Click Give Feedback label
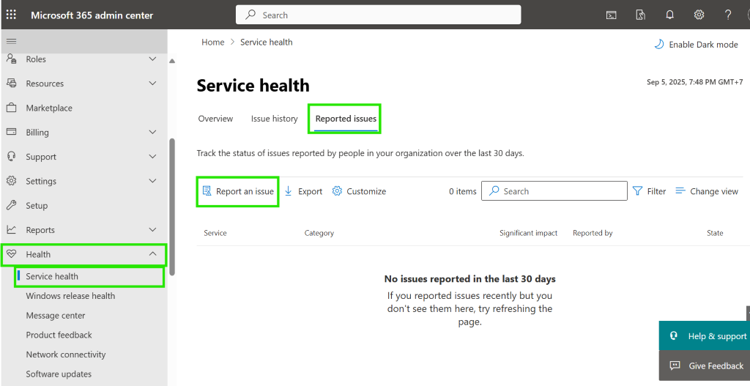The height and width of the screenshot is (386, 750). pyautogui.click(x=716, y=366)
